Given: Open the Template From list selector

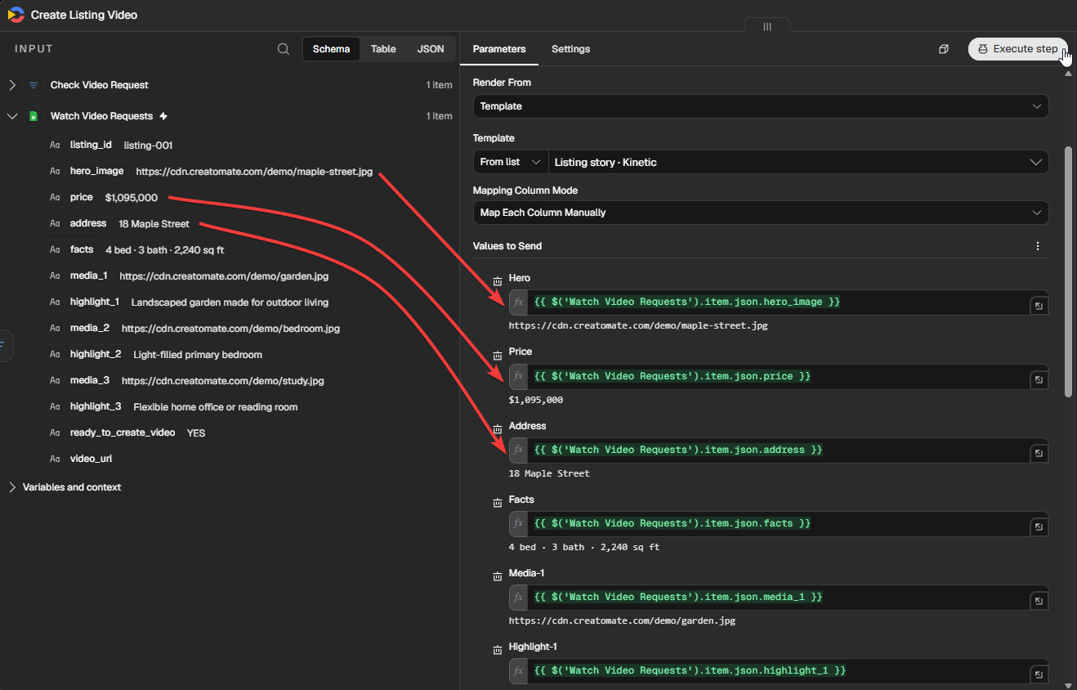Looking at the screenshot, I should click(x=511, y=162).
